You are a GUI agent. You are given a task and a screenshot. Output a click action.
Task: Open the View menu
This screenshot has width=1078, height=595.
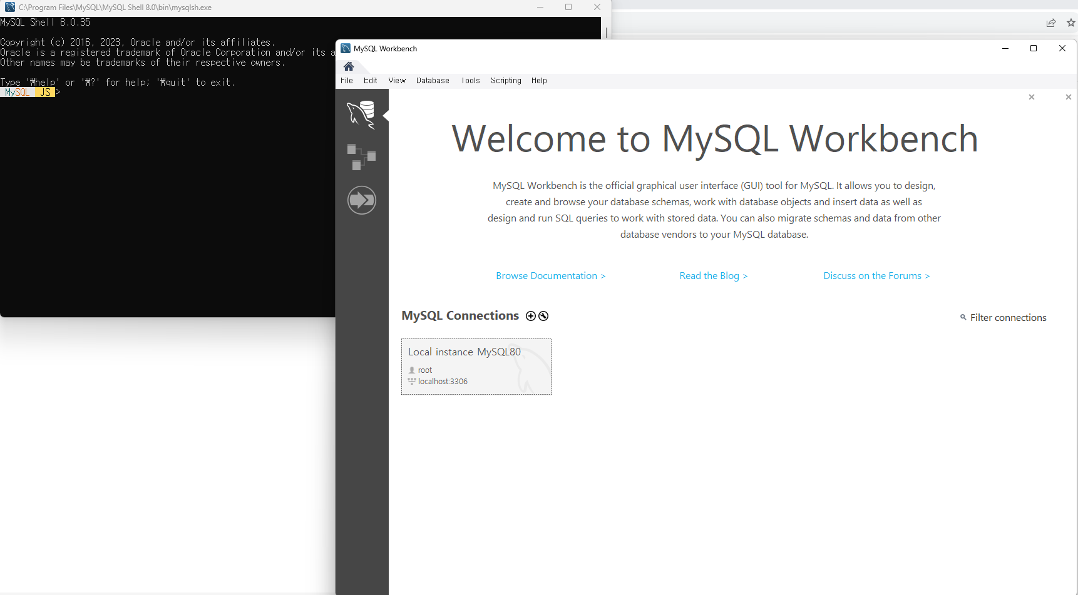397,81
